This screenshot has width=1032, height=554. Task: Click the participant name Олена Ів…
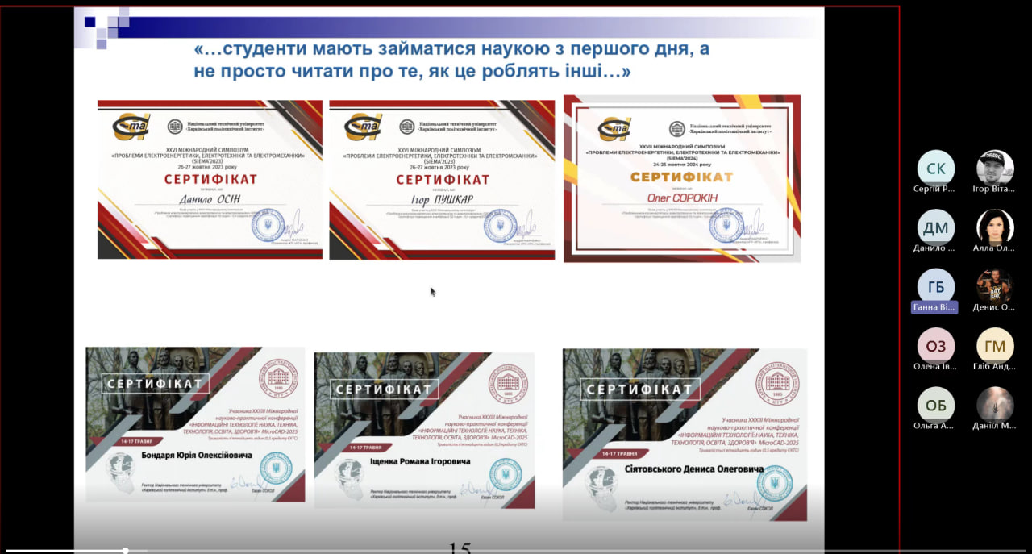pyautogui.click(x=934, y=366)
